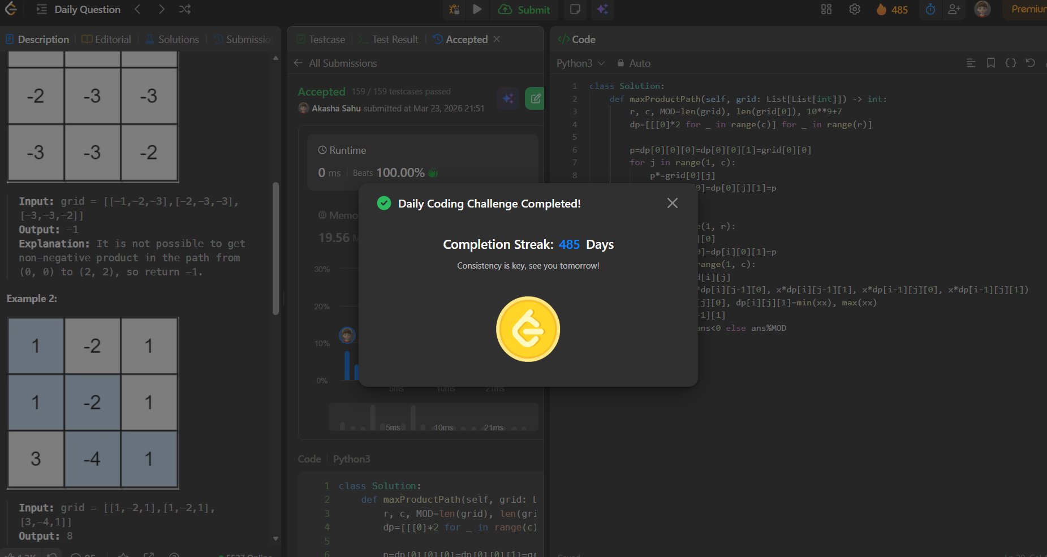Open the layout grid icon
The image size is (1047, 557).
point(826,10)
